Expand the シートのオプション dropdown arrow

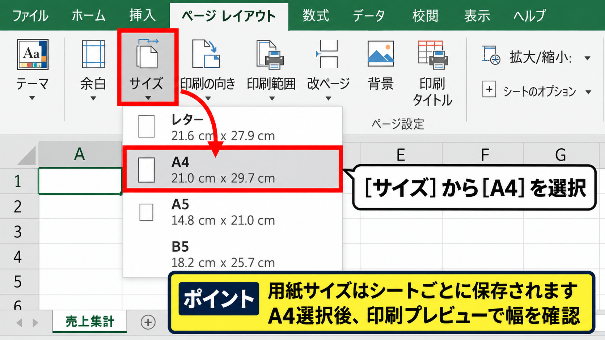pos(588,92)
